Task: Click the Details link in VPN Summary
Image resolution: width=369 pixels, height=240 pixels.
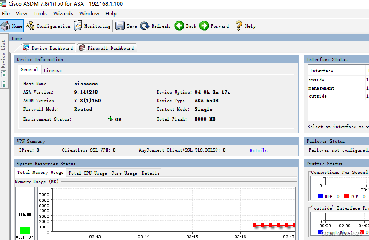Action: coord(258,150)
